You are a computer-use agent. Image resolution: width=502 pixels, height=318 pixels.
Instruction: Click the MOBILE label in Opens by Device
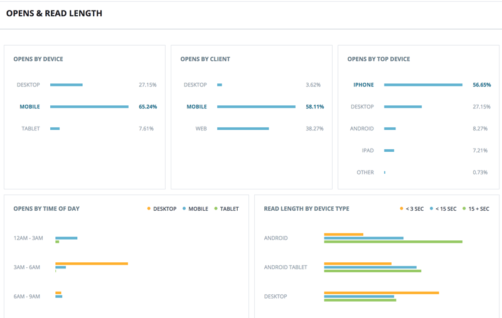click(29, 107)
